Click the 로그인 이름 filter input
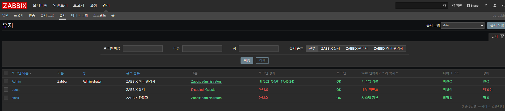The width and height of the screenshot is (505, 111). tap(143, 49)
